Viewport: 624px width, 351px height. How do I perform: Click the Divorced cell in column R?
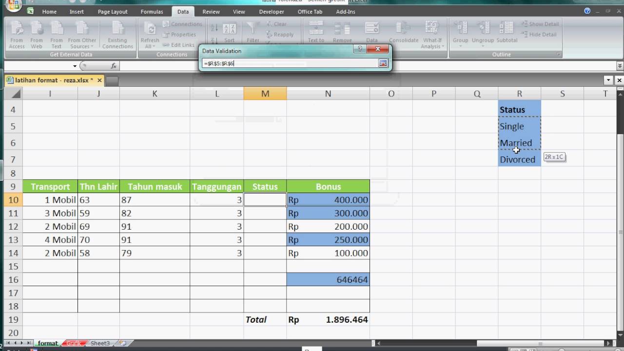click(x=519, y=159)
